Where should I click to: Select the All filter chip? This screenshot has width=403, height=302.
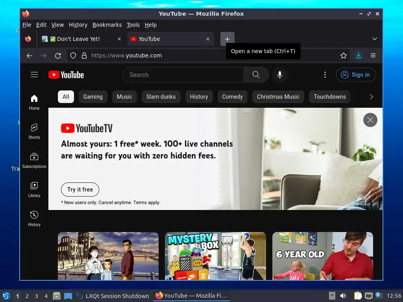(66, 97)
